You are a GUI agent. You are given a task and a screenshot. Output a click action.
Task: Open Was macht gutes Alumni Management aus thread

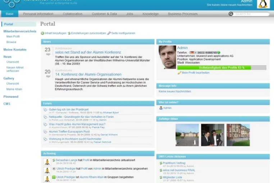pos(77,124)
